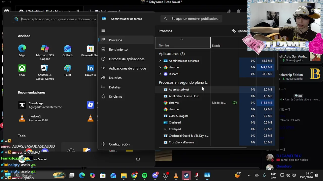Open Chrome from the taskbar

point(134,175)
